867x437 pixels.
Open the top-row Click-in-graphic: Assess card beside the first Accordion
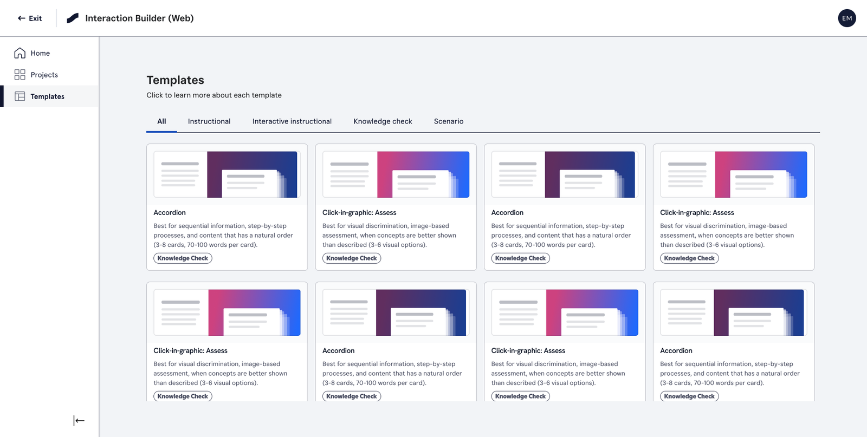pyautogui.click(x=396, y=207)
